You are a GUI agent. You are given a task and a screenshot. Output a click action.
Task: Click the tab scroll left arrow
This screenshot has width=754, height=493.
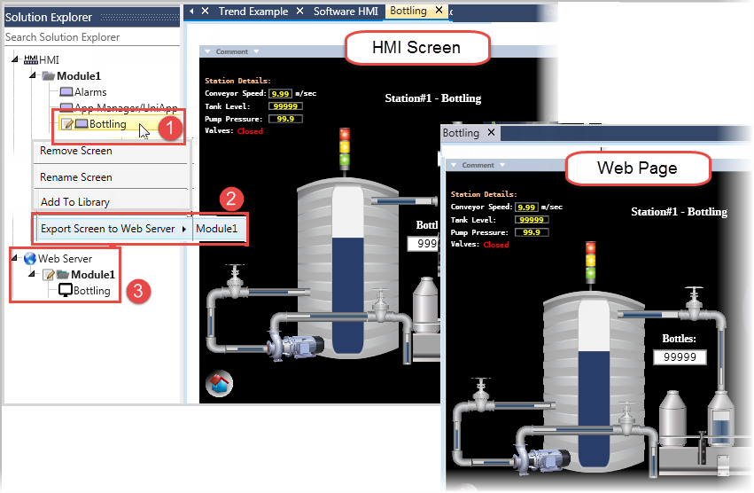tap(191, 11)
